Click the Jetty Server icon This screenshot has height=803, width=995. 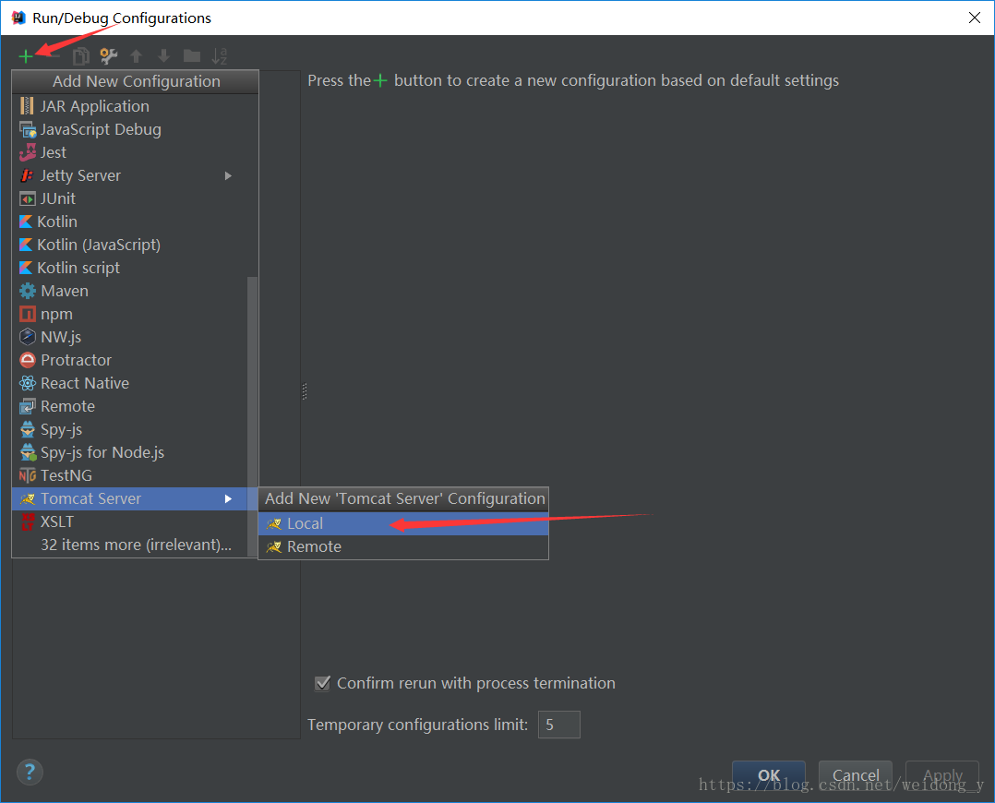(x=27, y=176)
